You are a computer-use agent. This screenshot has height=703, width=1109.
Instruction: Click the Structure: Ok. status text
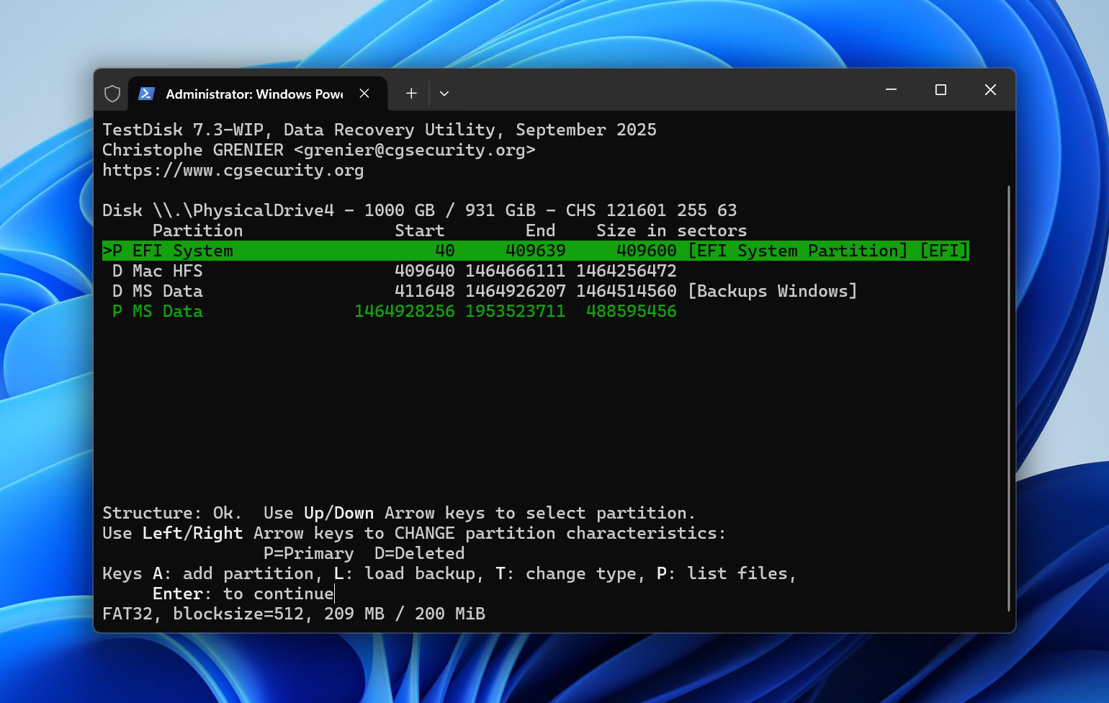172,513
